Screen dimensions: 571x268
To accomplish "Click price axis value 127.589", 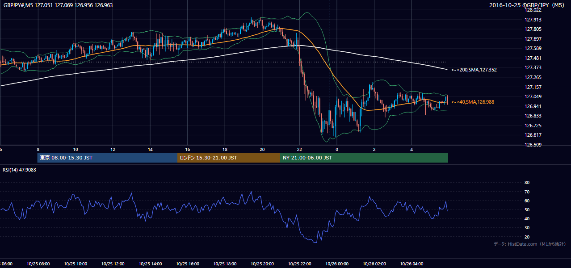I will pyautogui.click(x=533, y=48).
